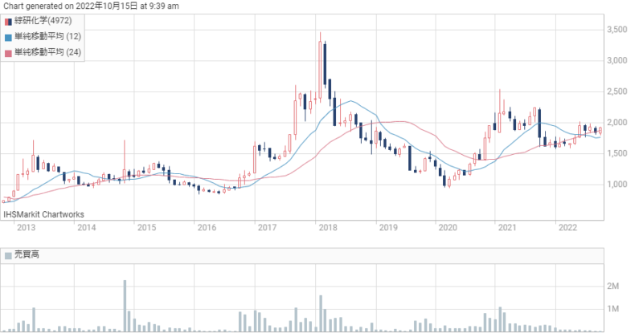
Task: Select the 綜研化学(4972) legend label
Action: [43, 21]
